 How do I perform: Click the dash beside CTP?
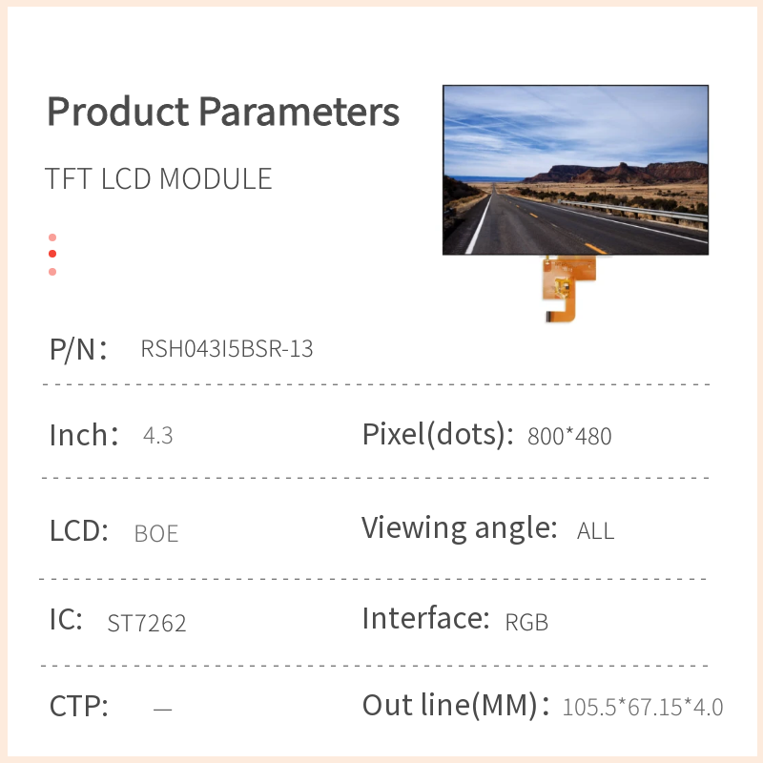(162, 709)
